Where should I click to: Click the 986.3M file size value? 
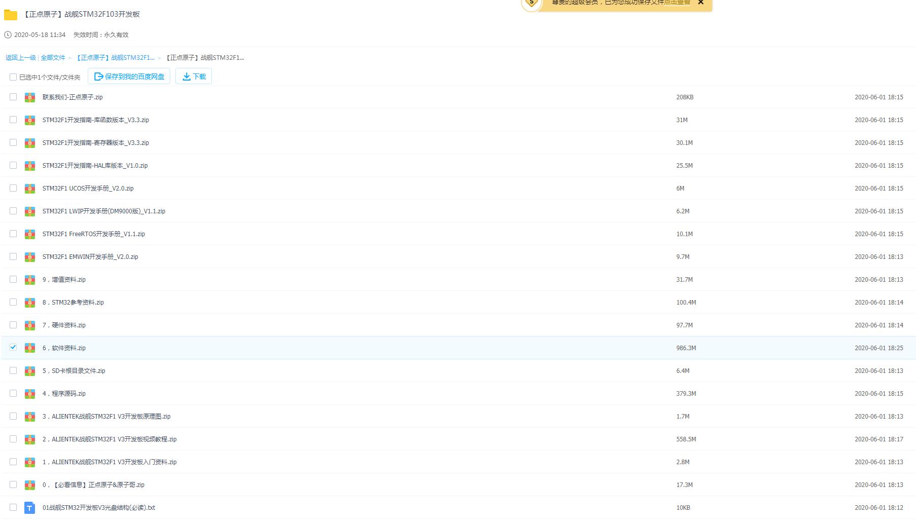coord(686,348)
